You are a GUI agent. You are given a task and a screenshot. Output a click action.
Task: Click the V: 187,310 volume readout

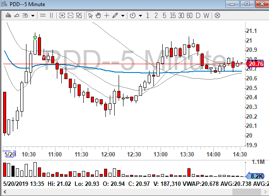pyautogui.click(x=167, y=184)
